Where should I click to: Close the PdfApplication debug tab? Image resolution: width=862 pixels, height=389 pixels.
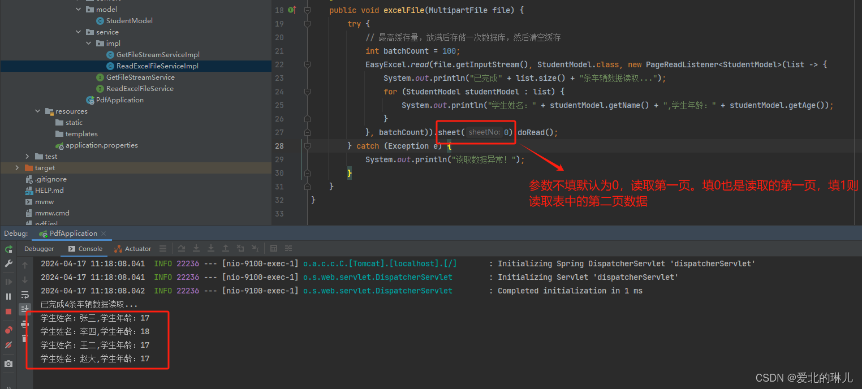[x=104, y=234]
